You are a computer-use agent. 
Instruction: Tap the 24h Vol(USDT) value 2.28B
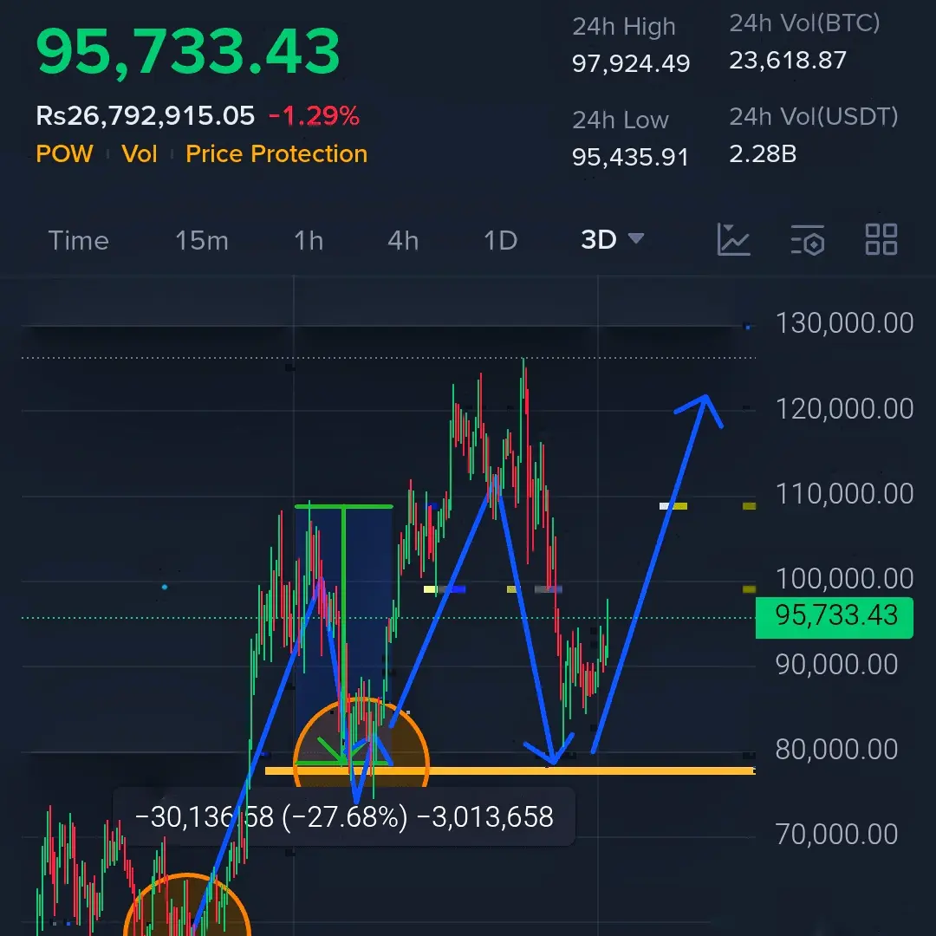coord(763,154)
